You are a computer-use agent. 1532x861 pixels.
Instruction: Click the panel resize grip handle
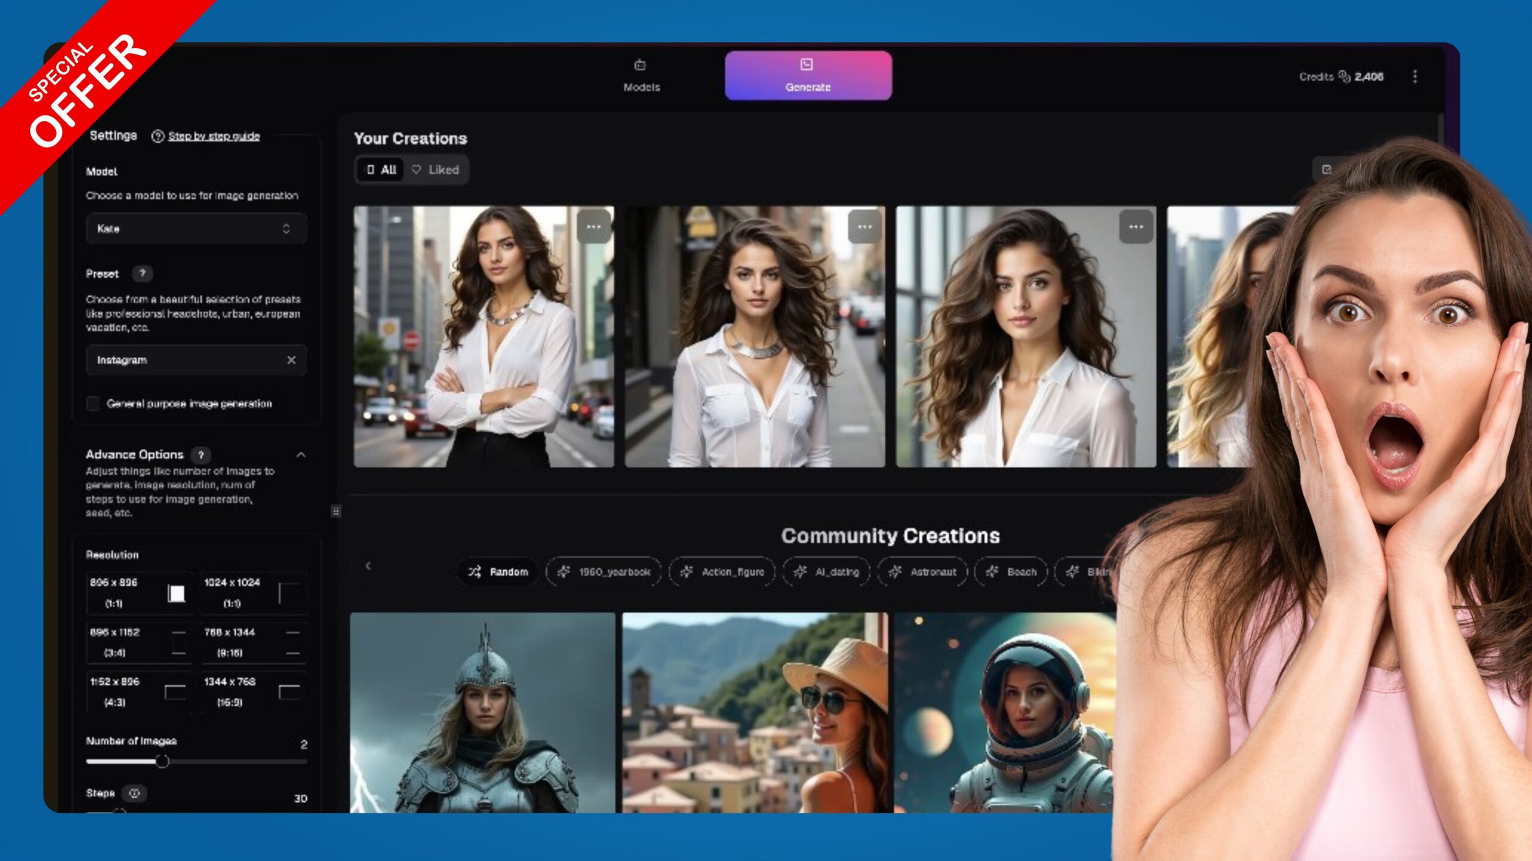(336, 511)
